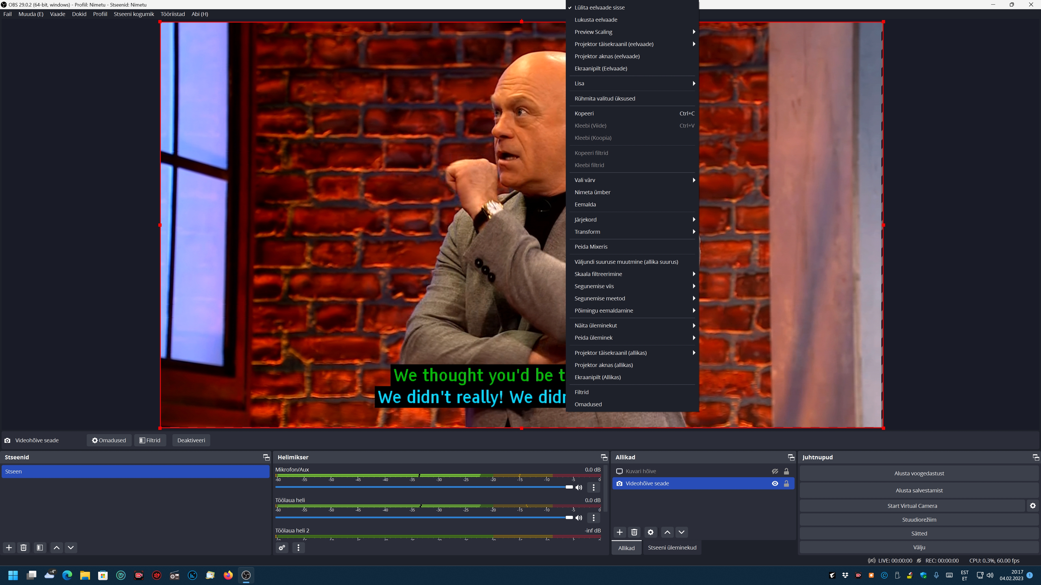The image size is (1041, 585).
Task: Open Helimikser panel options three-dot menu
Action: pos(298,547)
